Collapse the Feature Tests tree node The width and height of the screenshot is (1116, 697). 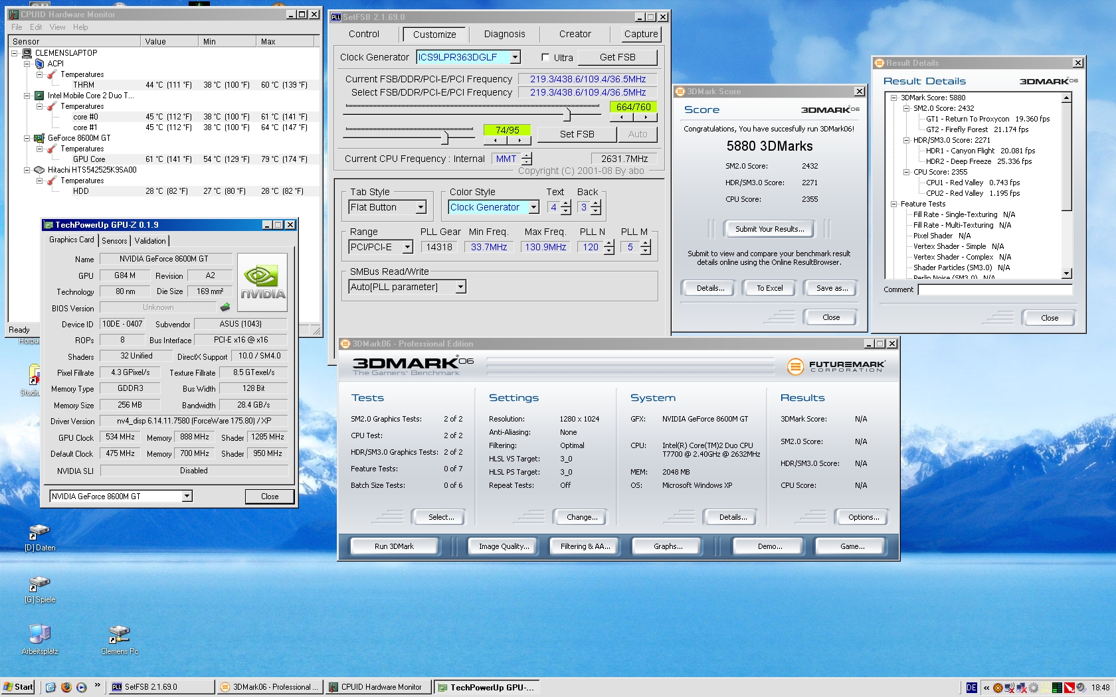point(893,204)
